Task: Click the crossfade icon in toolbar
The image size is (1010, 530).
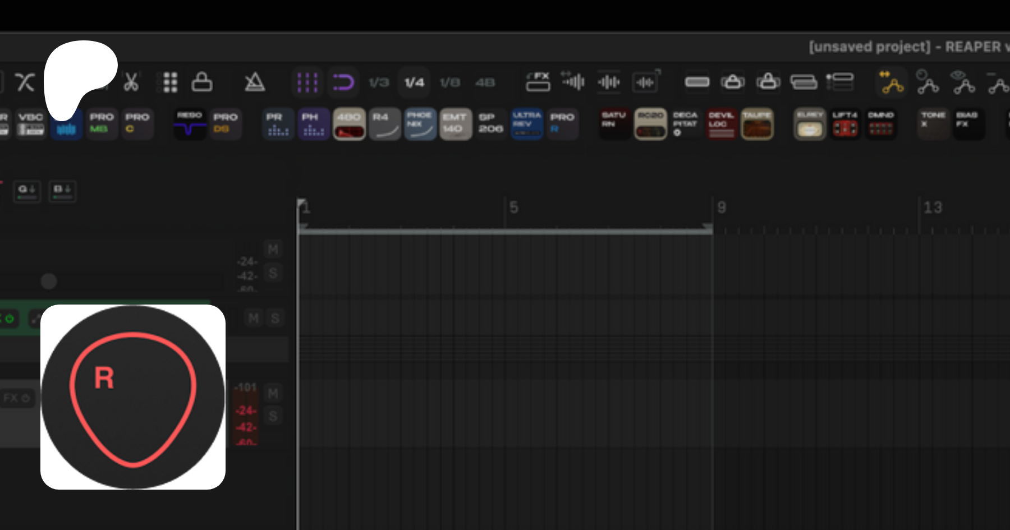Action: 25,82
